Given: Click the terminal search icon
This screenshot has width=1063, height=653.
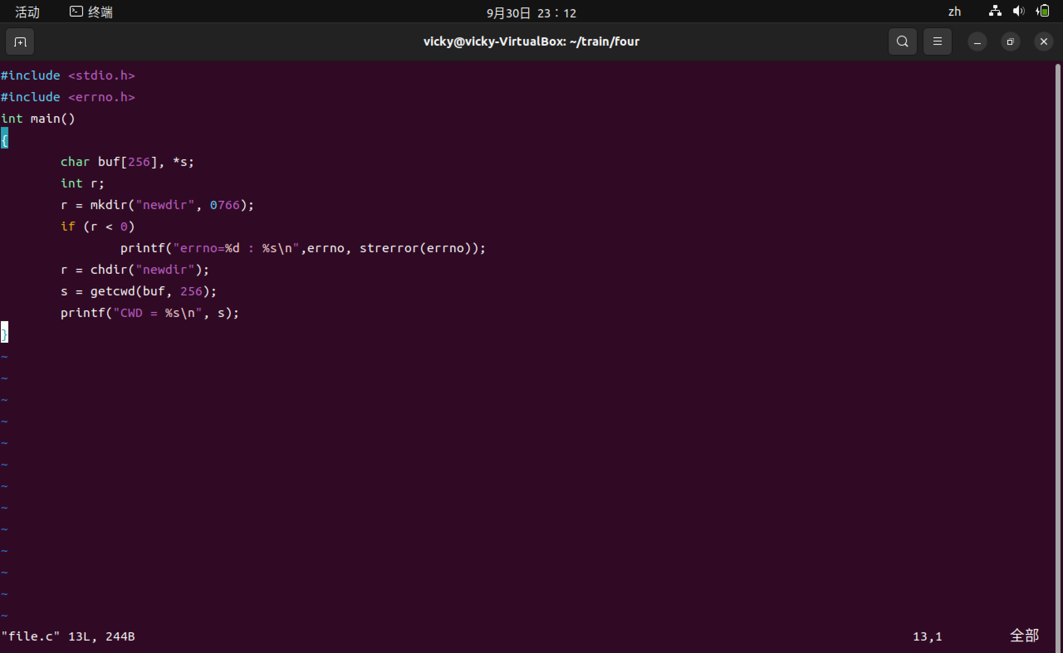Looking at the screenshot, I should [x=902, y=42].
